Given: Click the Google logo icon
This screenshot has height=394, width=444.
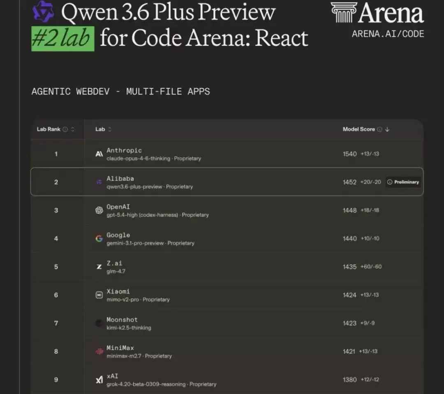Looking at the screenshot, I should tap(99, 239).
